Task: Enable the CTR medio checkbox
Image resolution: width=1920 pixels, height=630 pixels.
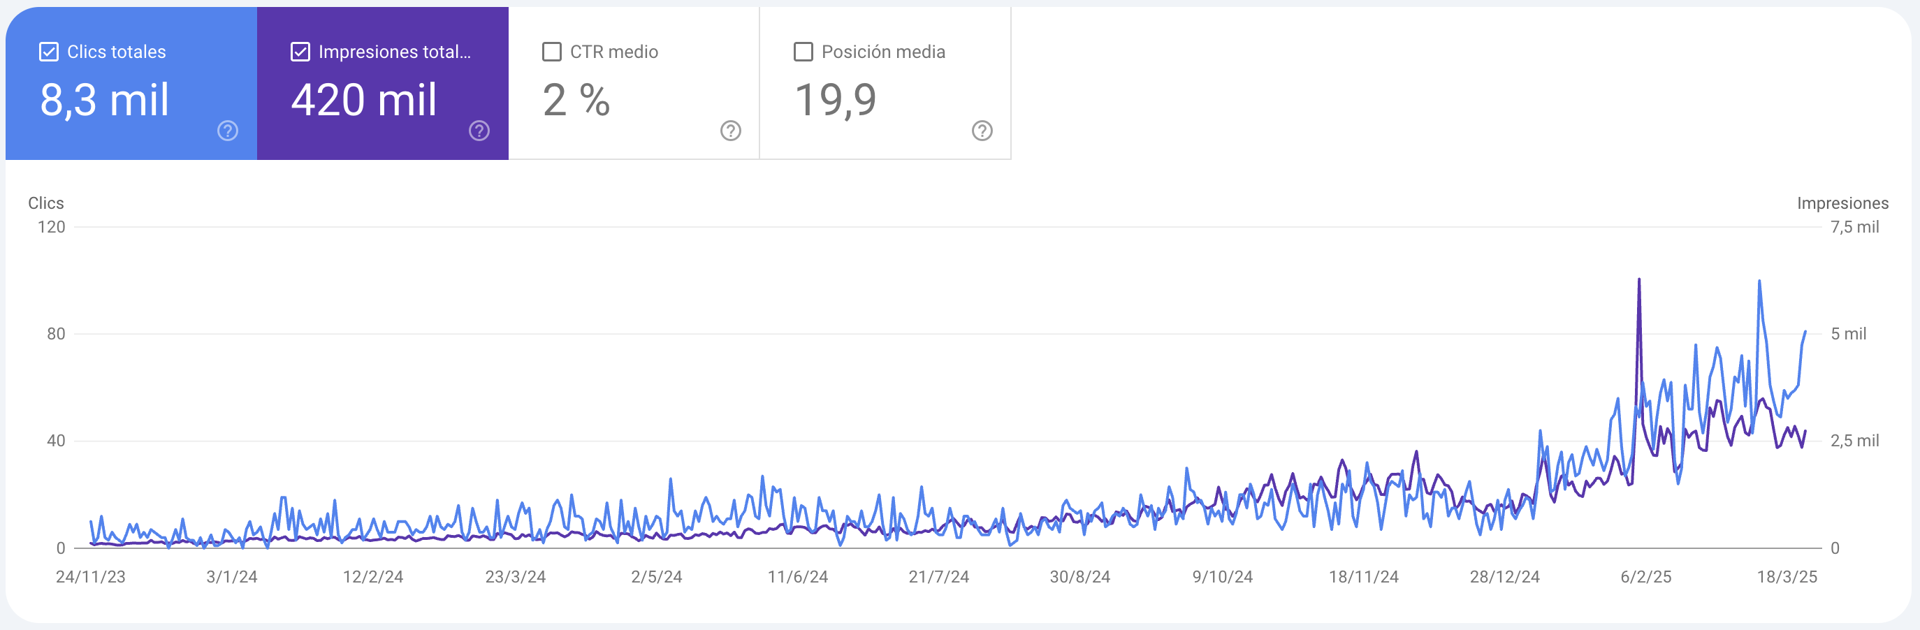Action: point(551,52)
